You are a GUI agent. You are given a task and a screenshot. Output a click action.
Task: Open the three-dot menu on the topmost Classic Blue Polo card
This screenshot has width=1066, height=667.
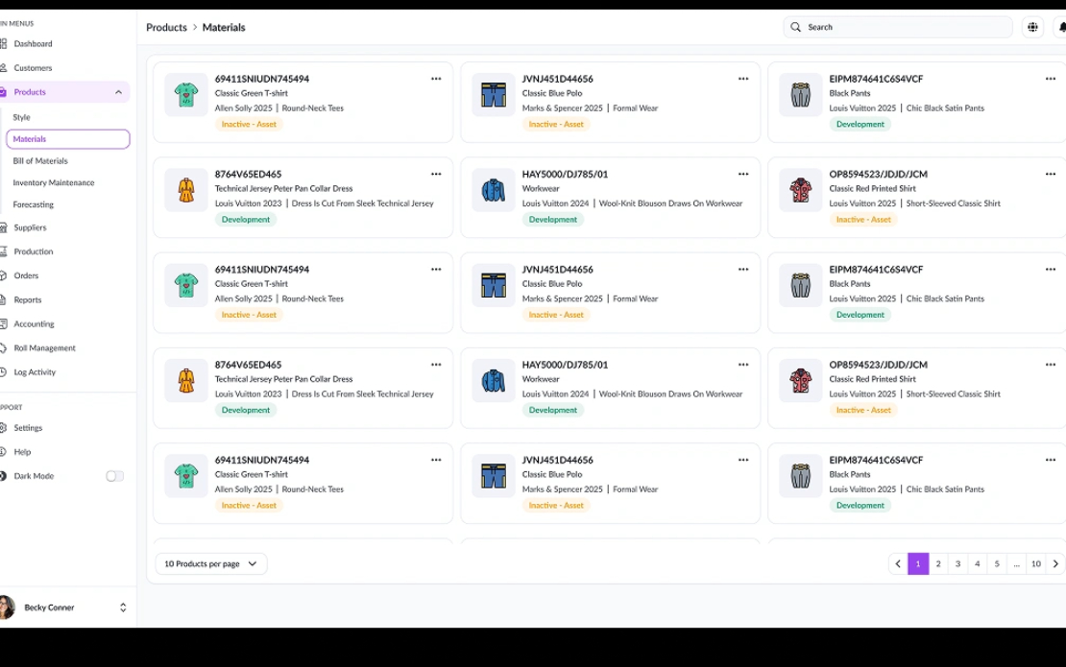coord(743,79)
